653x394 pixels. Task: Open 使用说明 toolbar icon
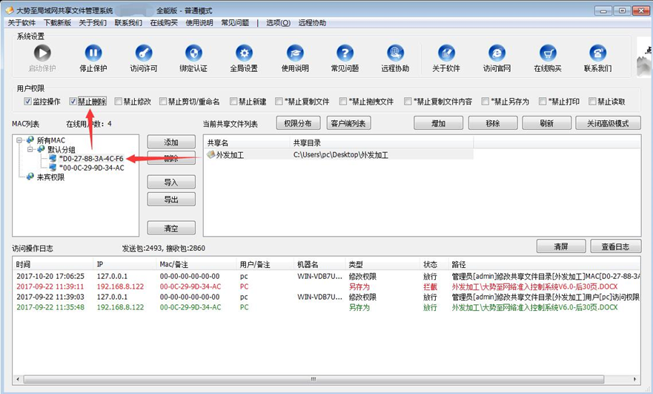(x=295, y=53)
